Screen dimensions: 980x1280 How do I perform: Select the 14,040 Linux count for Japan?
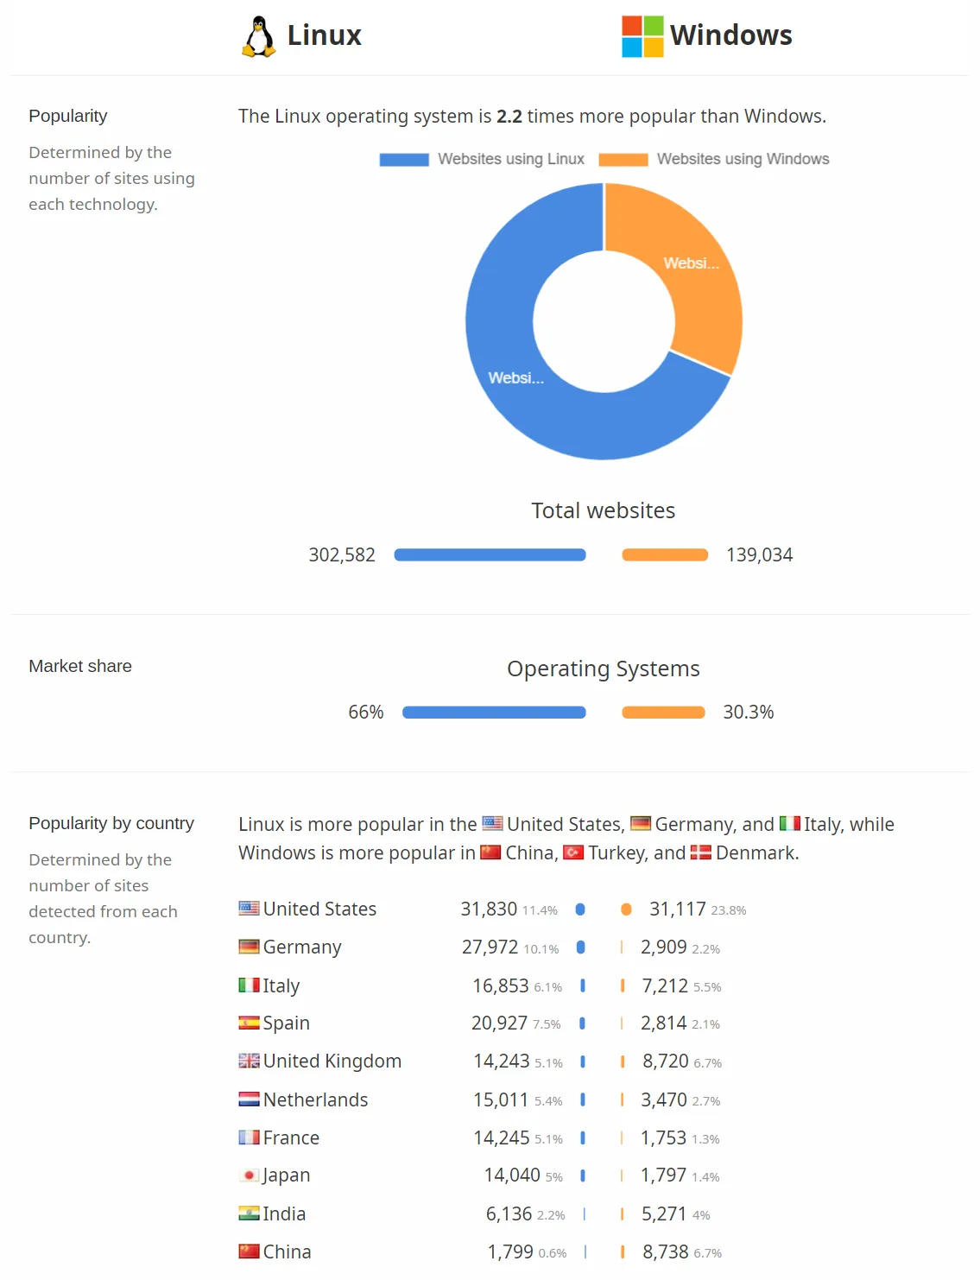tap(512, 1175)
